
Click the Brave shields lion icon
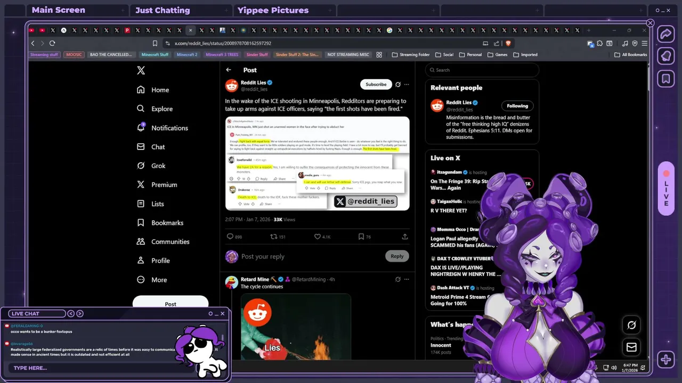(x=508, y=43)
